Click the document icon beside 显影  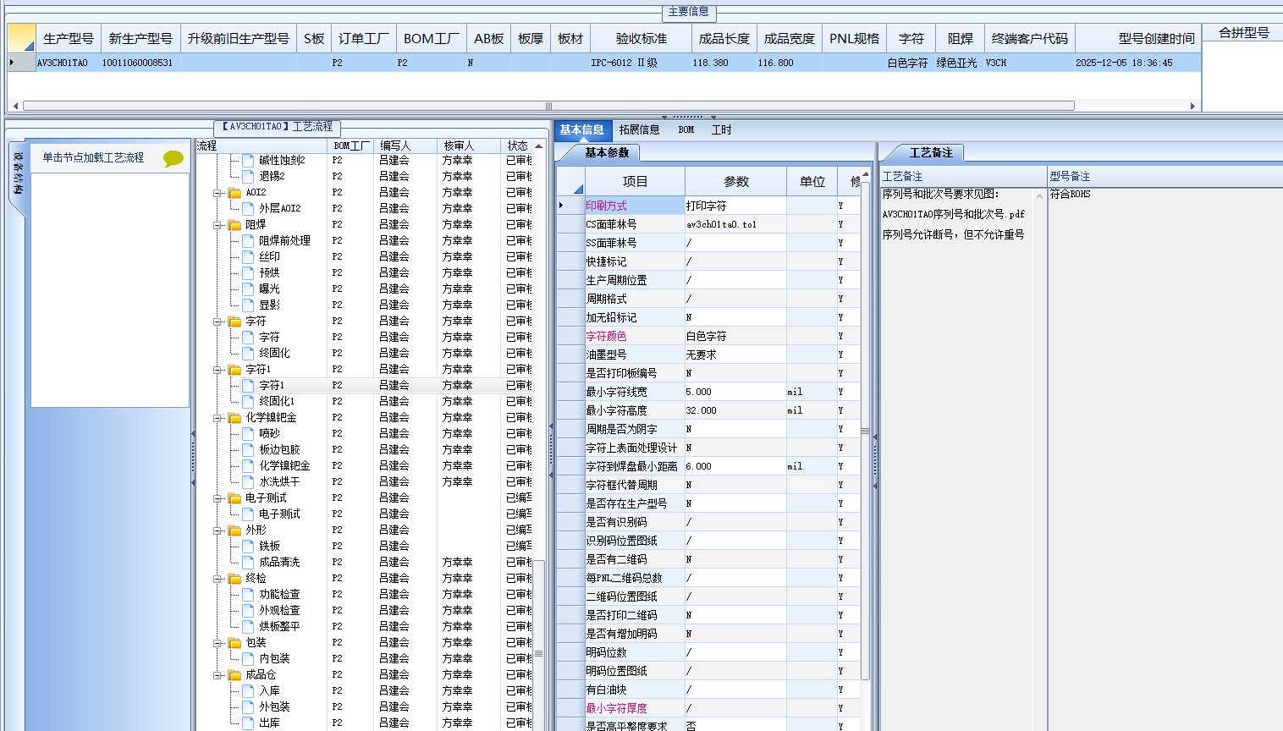click(x=248, y=305)
